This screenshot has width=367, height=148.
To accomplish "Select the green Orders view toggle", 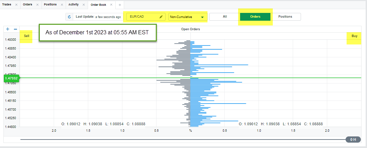I will (x=255, y=17).
